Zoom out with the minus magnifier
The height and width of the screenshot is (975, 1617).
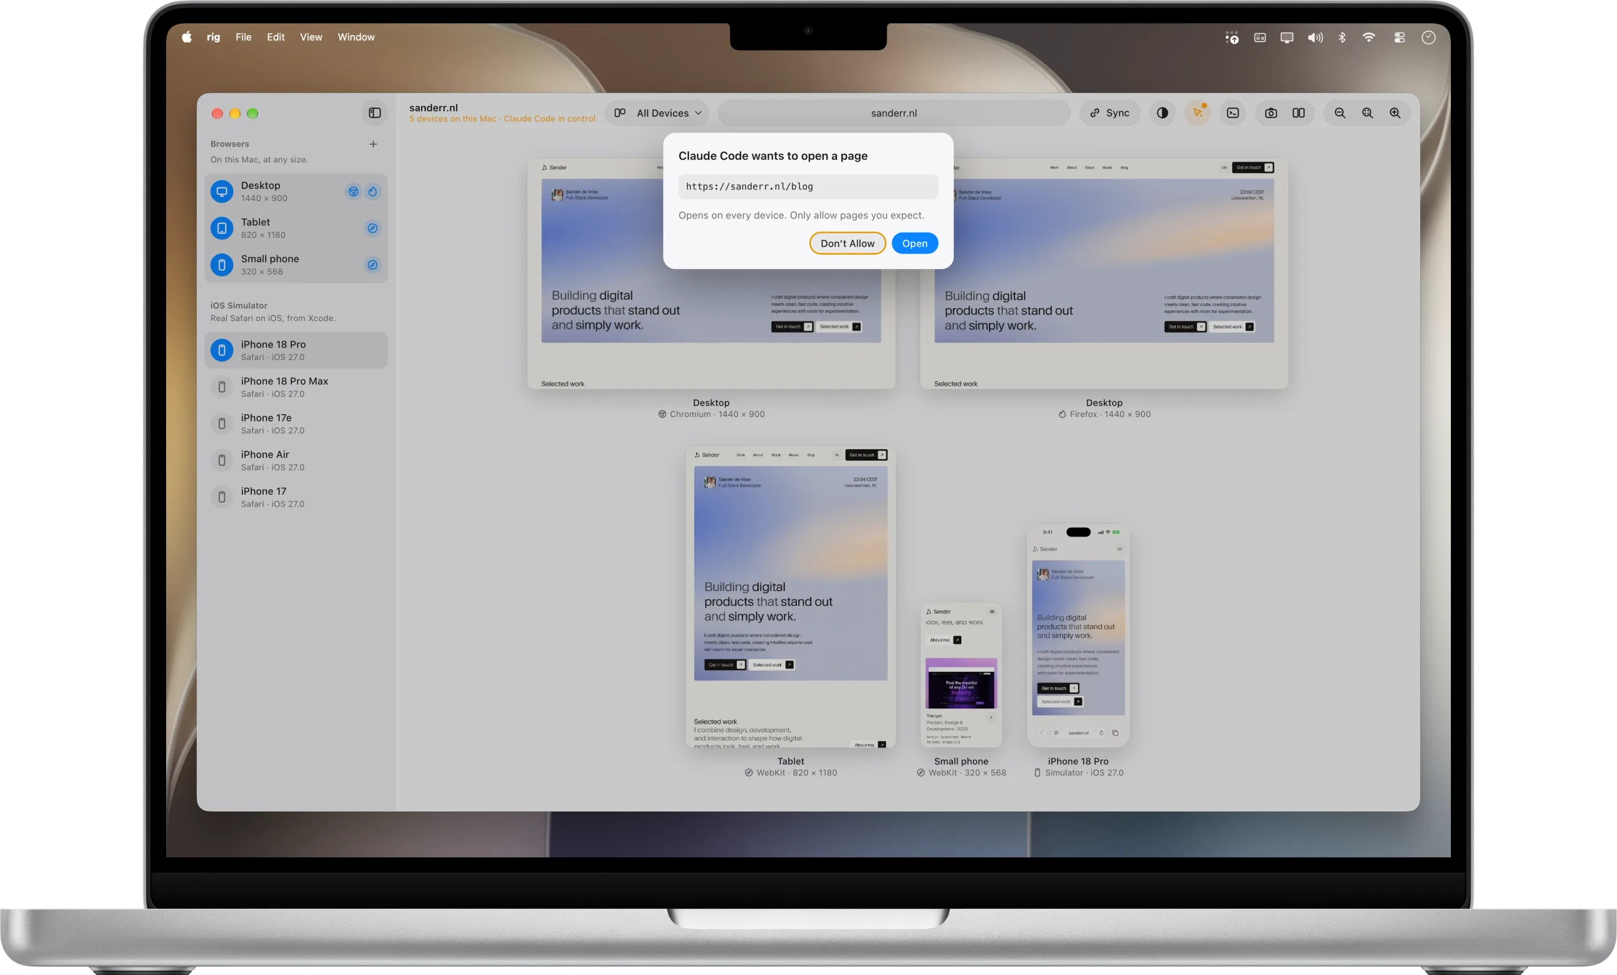click(x=1339, y=113)
